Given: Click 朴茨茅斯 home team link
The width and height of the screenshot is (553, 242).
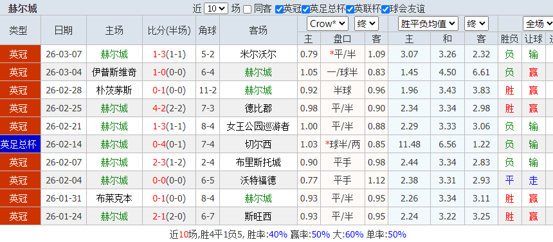Looking at the screenshot, I should (x=114, y=90).
